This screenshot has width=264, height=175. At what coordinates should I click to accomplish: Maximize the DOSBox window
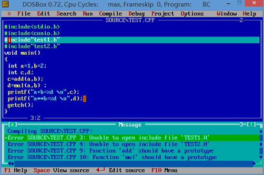tap(239, 3)
